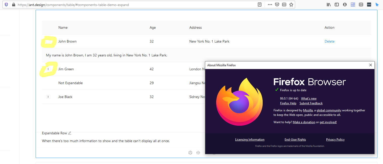This screenshot has height=164, width=383.
Task: Click edit pencil next to Expandable Row
Action: [70, 133]
